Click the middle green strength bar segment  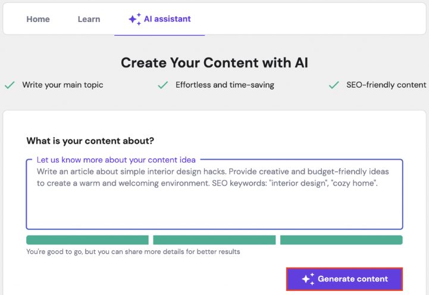click(x=214, y=240)
